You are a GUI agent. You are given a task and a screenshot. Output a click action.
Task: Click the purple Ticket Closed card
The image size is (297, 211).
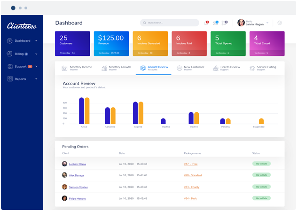click(267, 44)
